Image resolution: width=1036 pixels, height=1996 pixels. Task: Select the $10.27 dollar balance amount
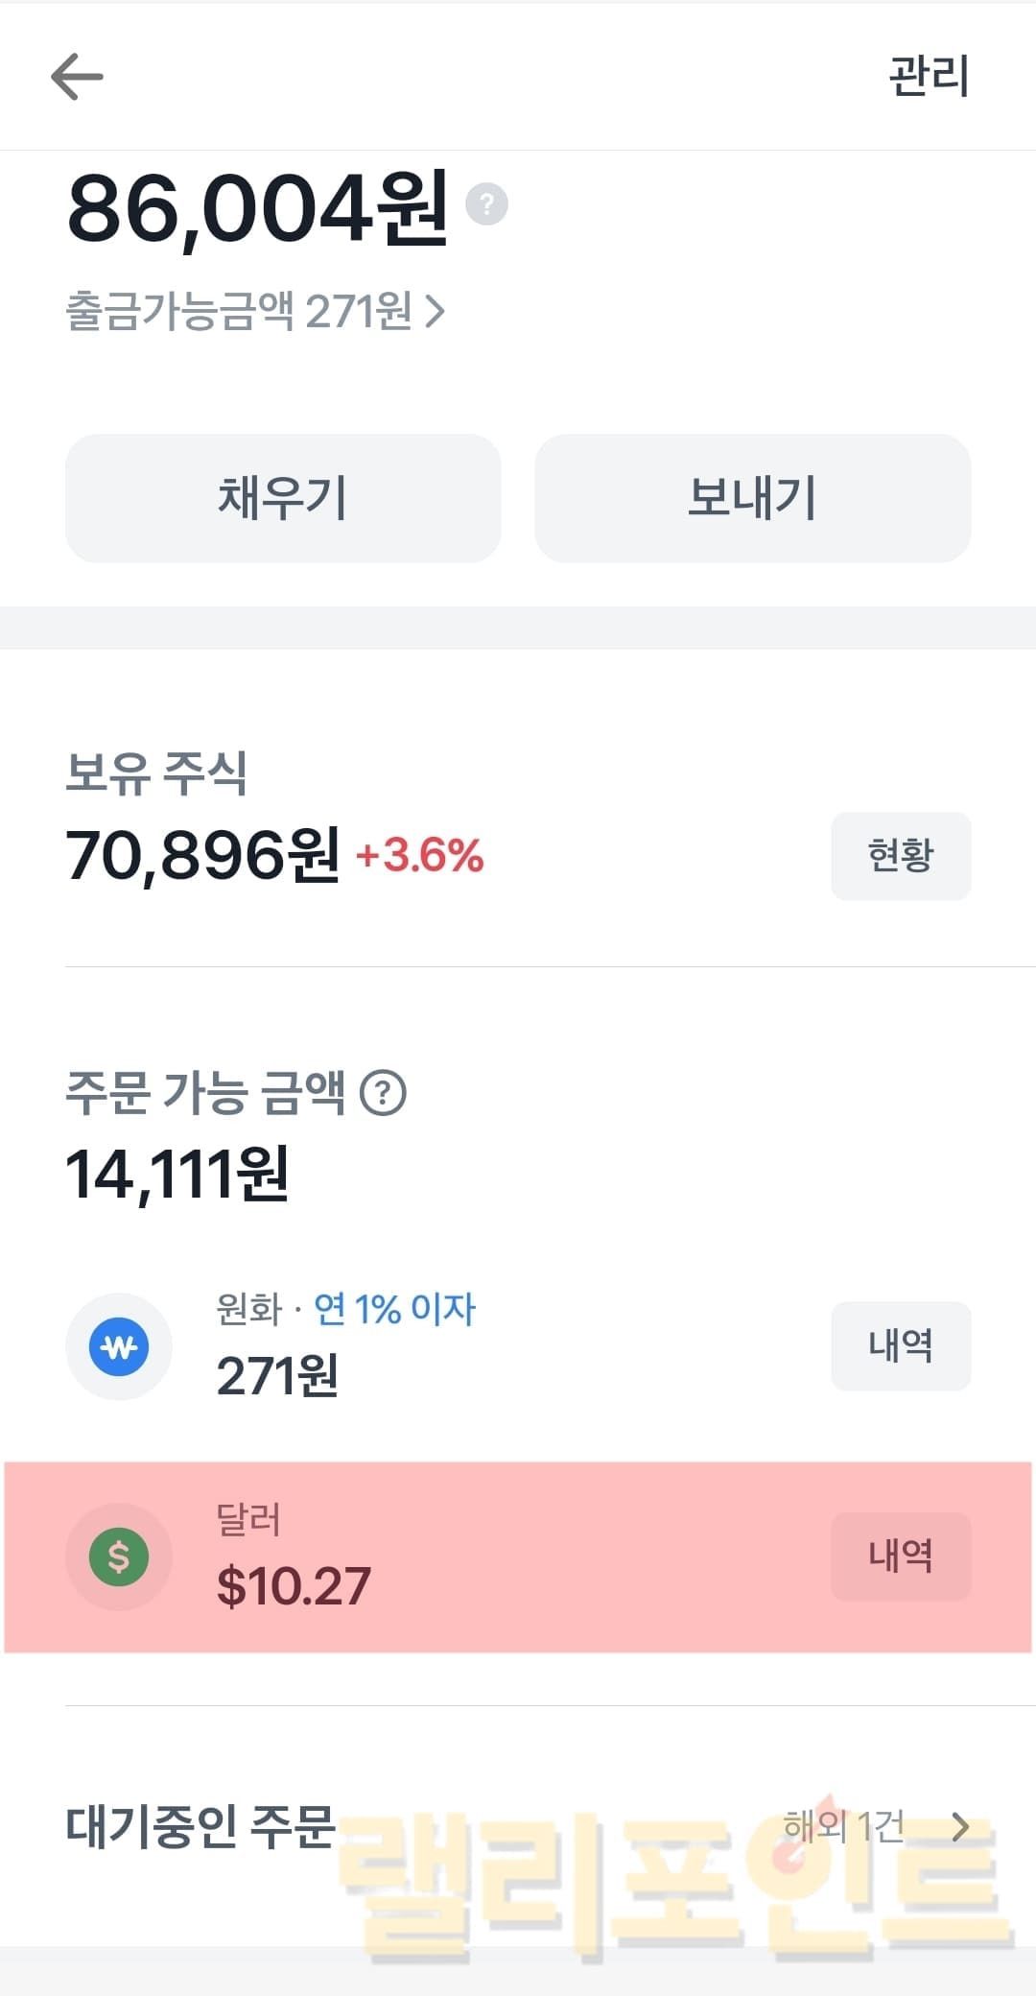click(x=294, y=1586)
